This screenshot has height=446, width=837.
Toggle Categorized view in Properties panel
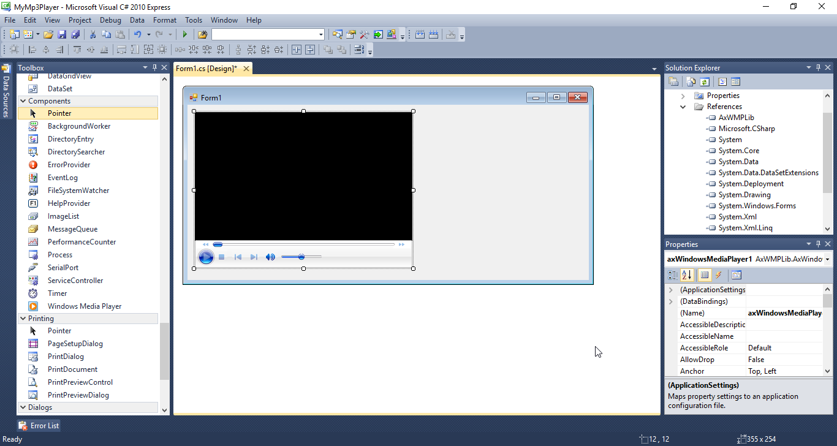click(673, 275)
